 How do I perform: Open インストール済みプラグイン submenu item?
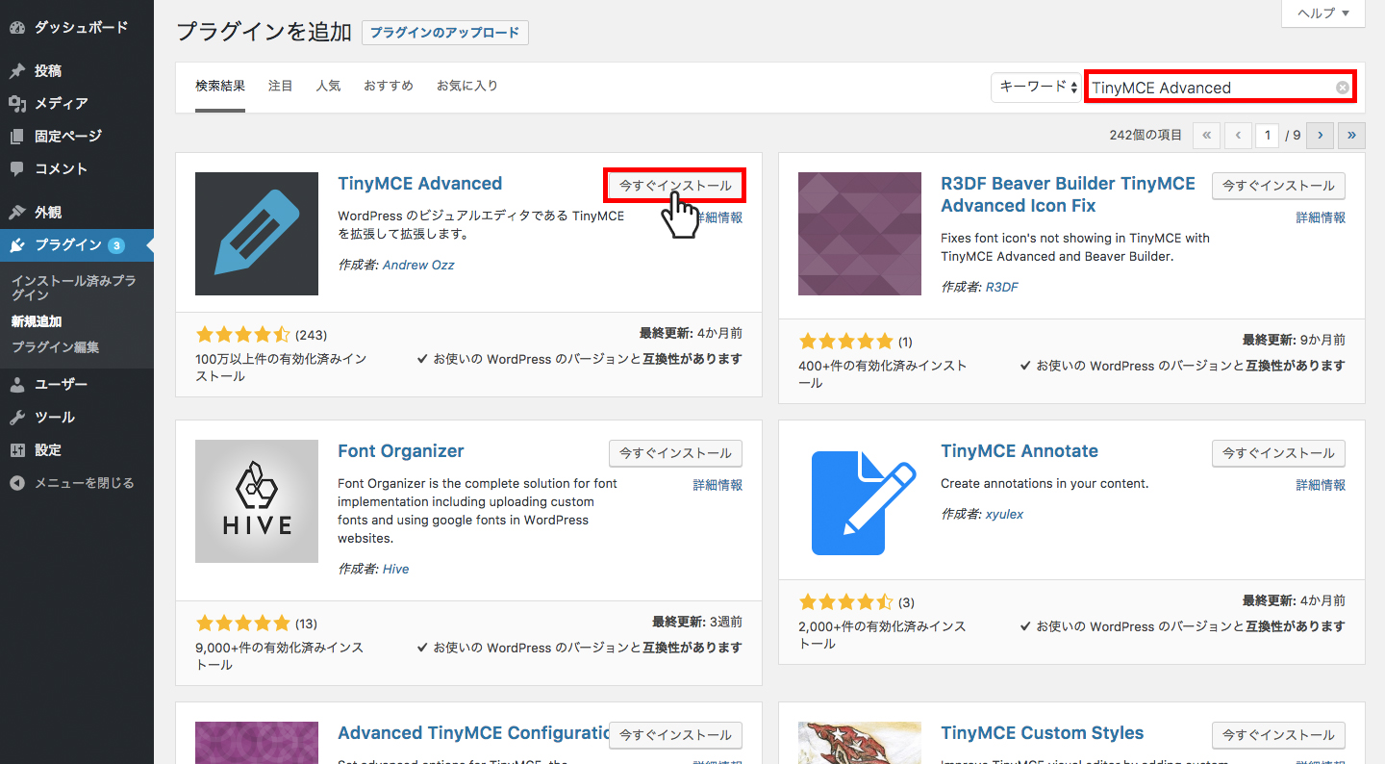pos(73,289)
